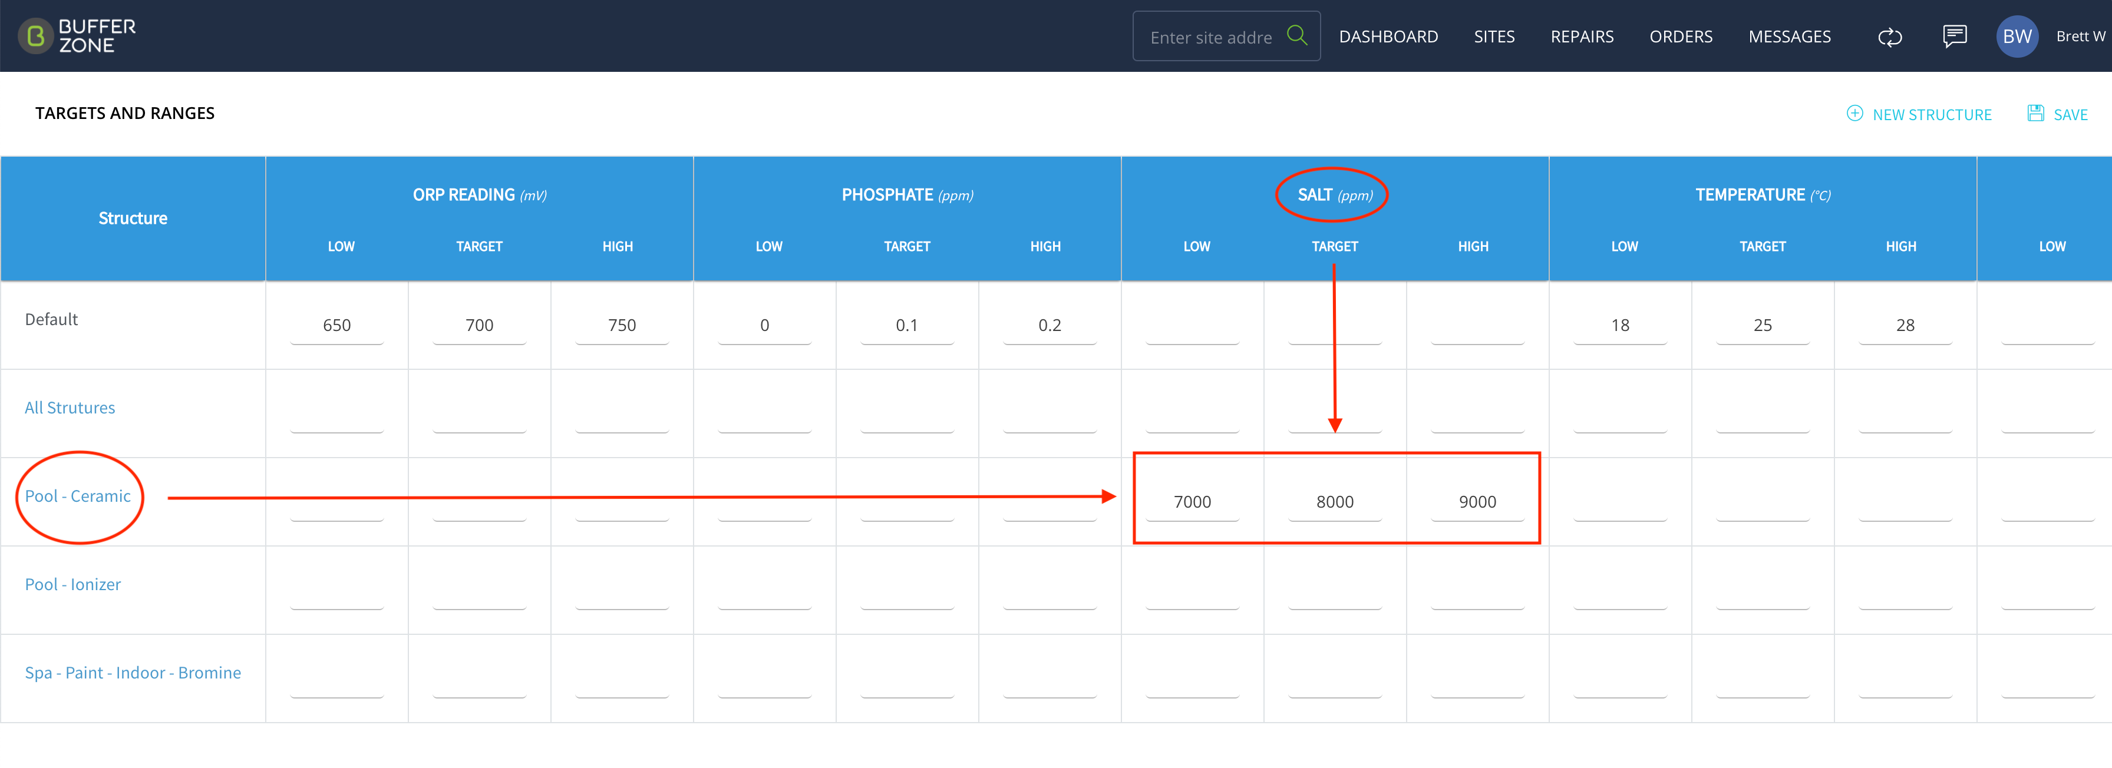Open the Repairs menu item
The width and height of the screenshot is (2112, 768).
pos(1582,37)
